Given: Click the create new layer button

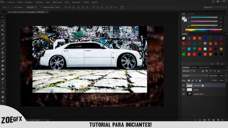Looking at the screenshot, I should [218, 120].
